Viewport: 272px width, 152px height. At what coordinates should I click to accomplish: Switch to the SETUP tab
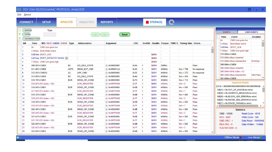(47, 22)
